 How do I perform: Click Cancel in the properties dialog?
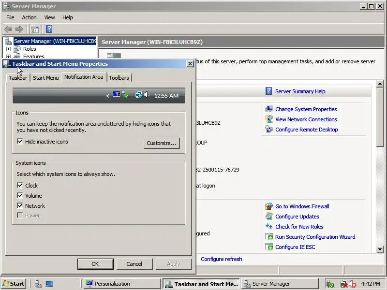click(x=134, y=264)
